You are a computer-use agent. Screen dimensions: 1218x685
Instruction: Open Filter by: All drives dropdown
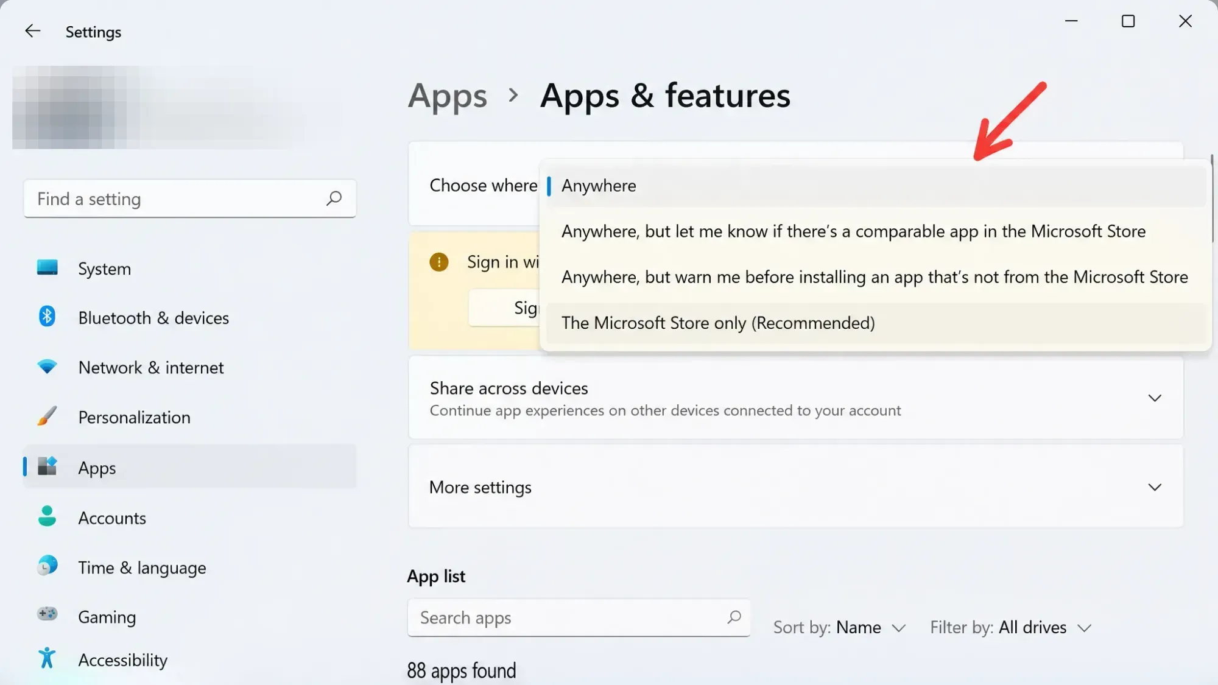(1011, 627)
